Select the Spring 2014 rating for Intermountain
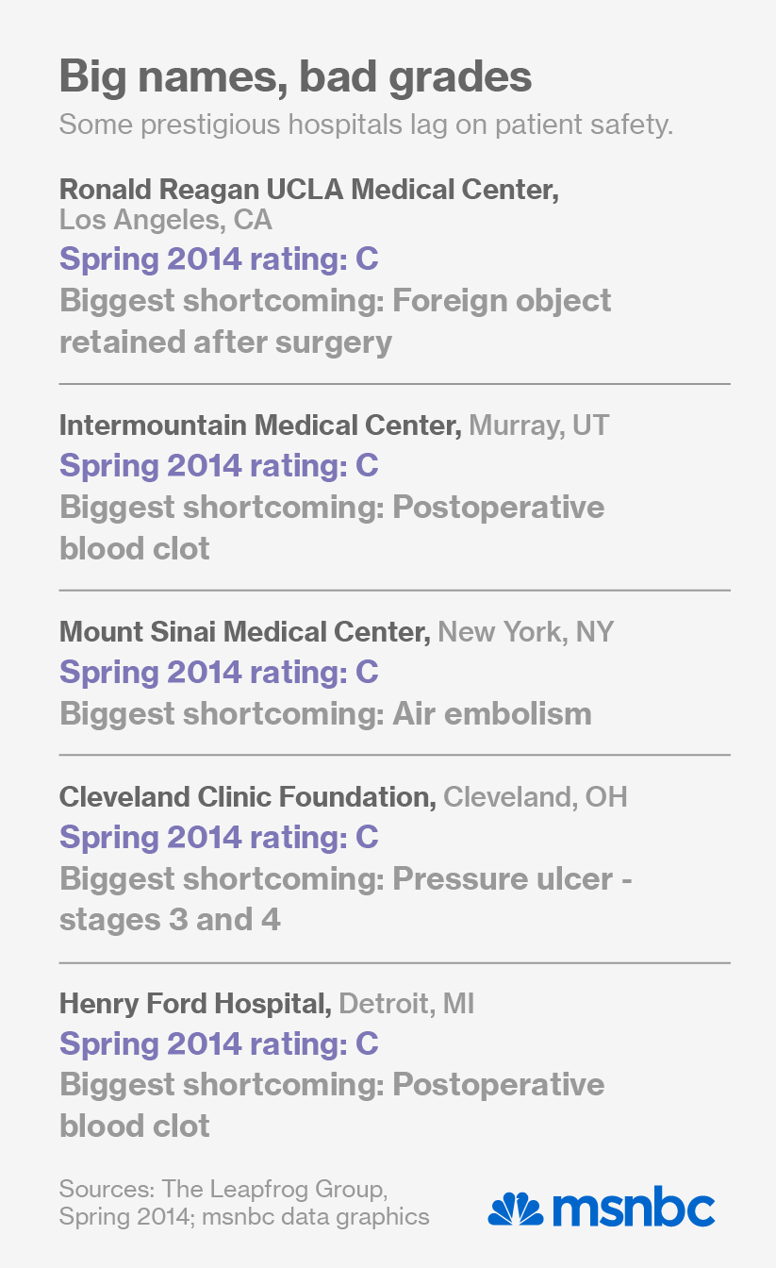Viewport: 776px width, 1268px height. click(219, 465)
